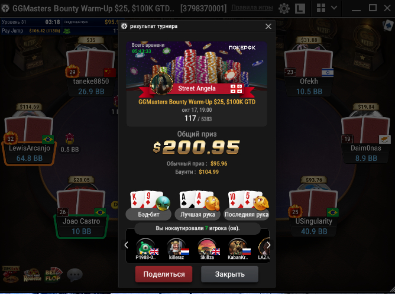395x294 pixels.
Task: Open the $50K Daily promo icon
Action: [x=11, y=274]
